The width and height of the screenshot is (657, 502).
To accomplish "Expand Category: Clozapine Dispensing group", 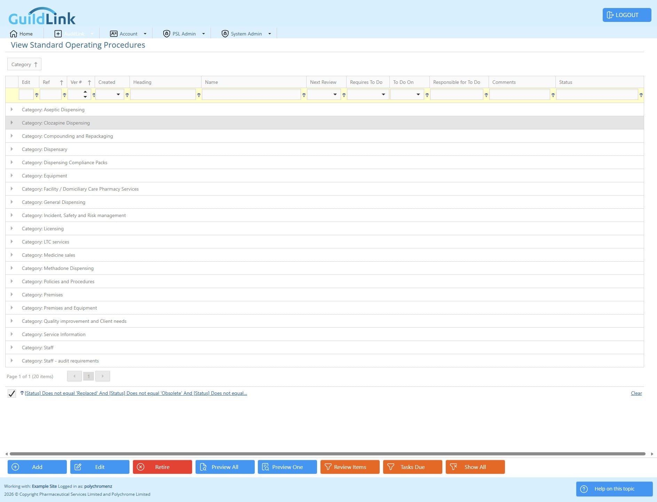I will coord(12,122).
